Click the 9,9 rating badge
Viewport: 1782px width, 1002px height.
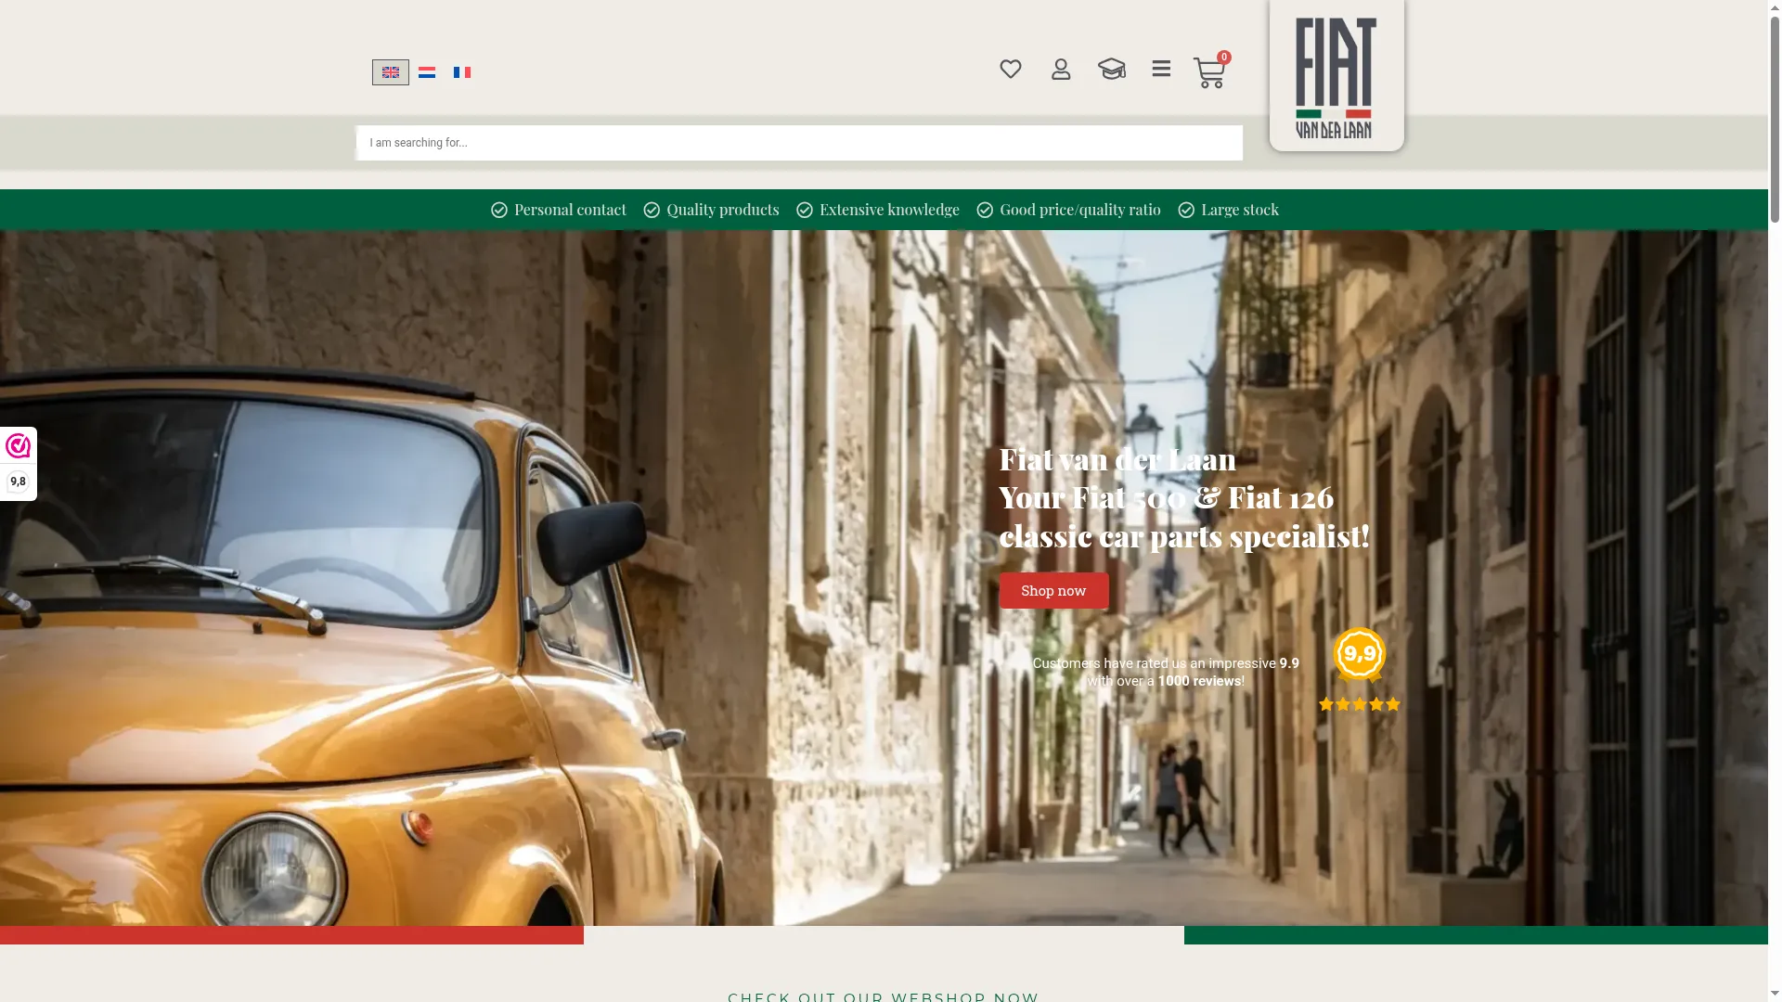pyautogui.click(x=1360, y=654)
